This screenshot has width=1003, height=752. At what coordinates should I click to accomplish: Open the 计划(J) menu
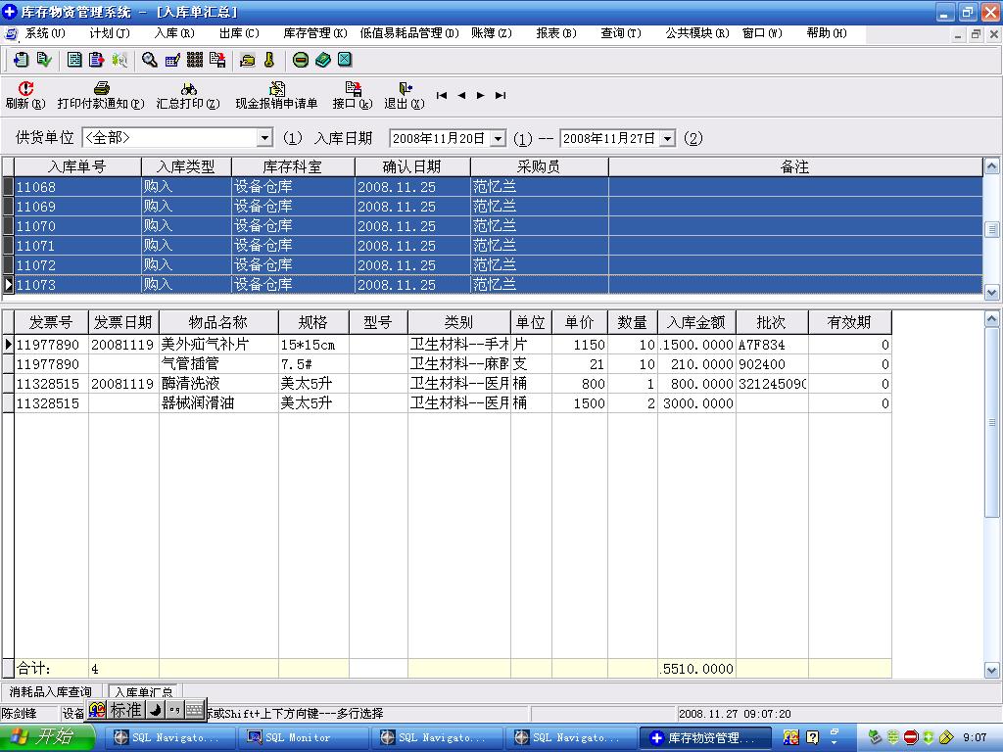pyautogui.click(x=110, y=32)
